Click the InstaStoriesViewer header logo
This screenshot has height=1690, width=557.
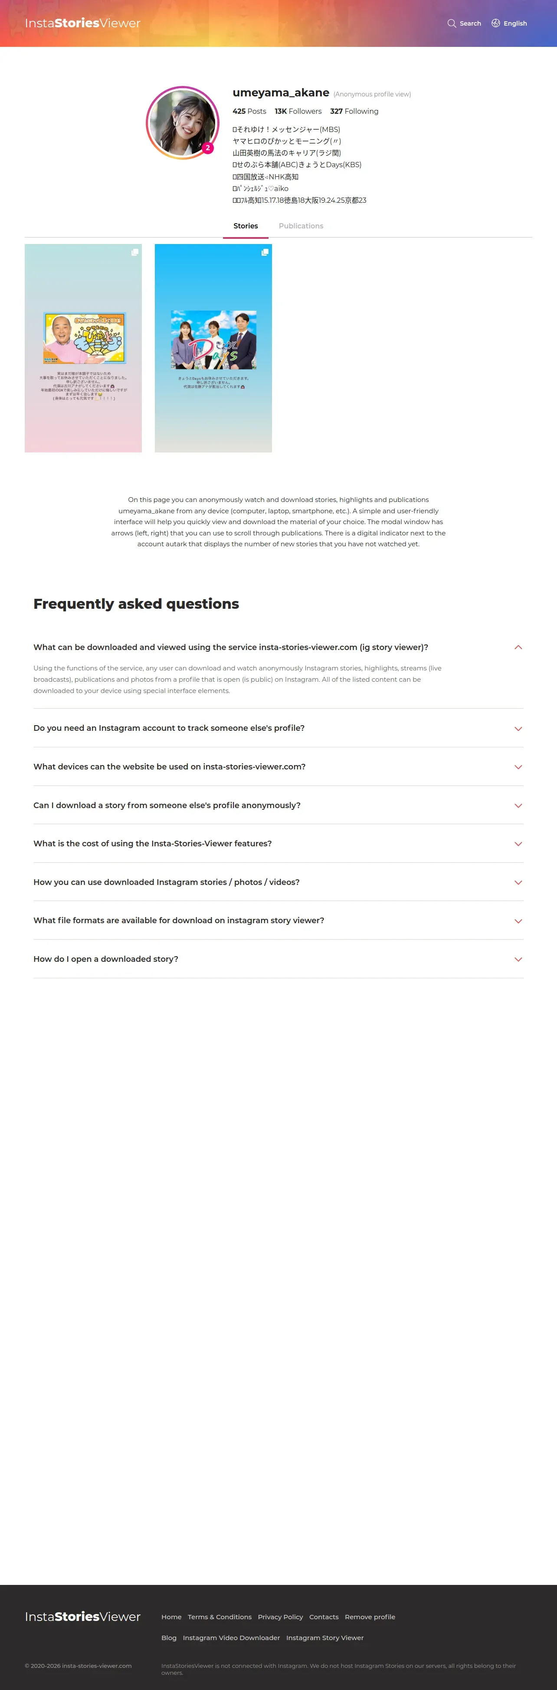(x=82, y=23)
